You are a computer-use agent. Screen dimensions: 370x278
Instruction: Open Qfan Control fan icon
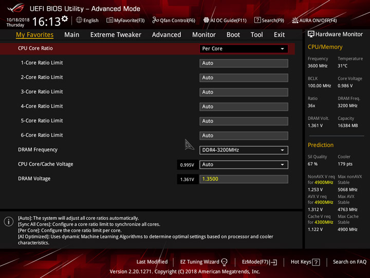point(155,20)
